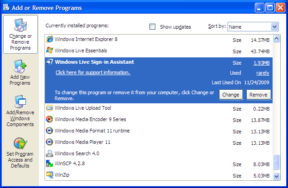Click the WinZip program icon
The height and width of the screenshot is (188, 288).
tap(50, 175)
